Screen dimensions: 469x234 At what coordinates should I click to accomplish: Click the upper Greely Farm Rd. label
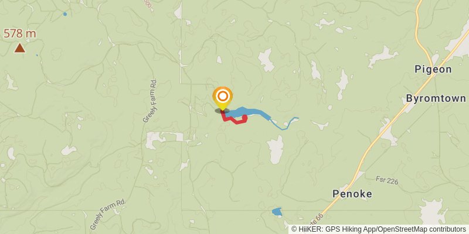click(x=150, y=101)
